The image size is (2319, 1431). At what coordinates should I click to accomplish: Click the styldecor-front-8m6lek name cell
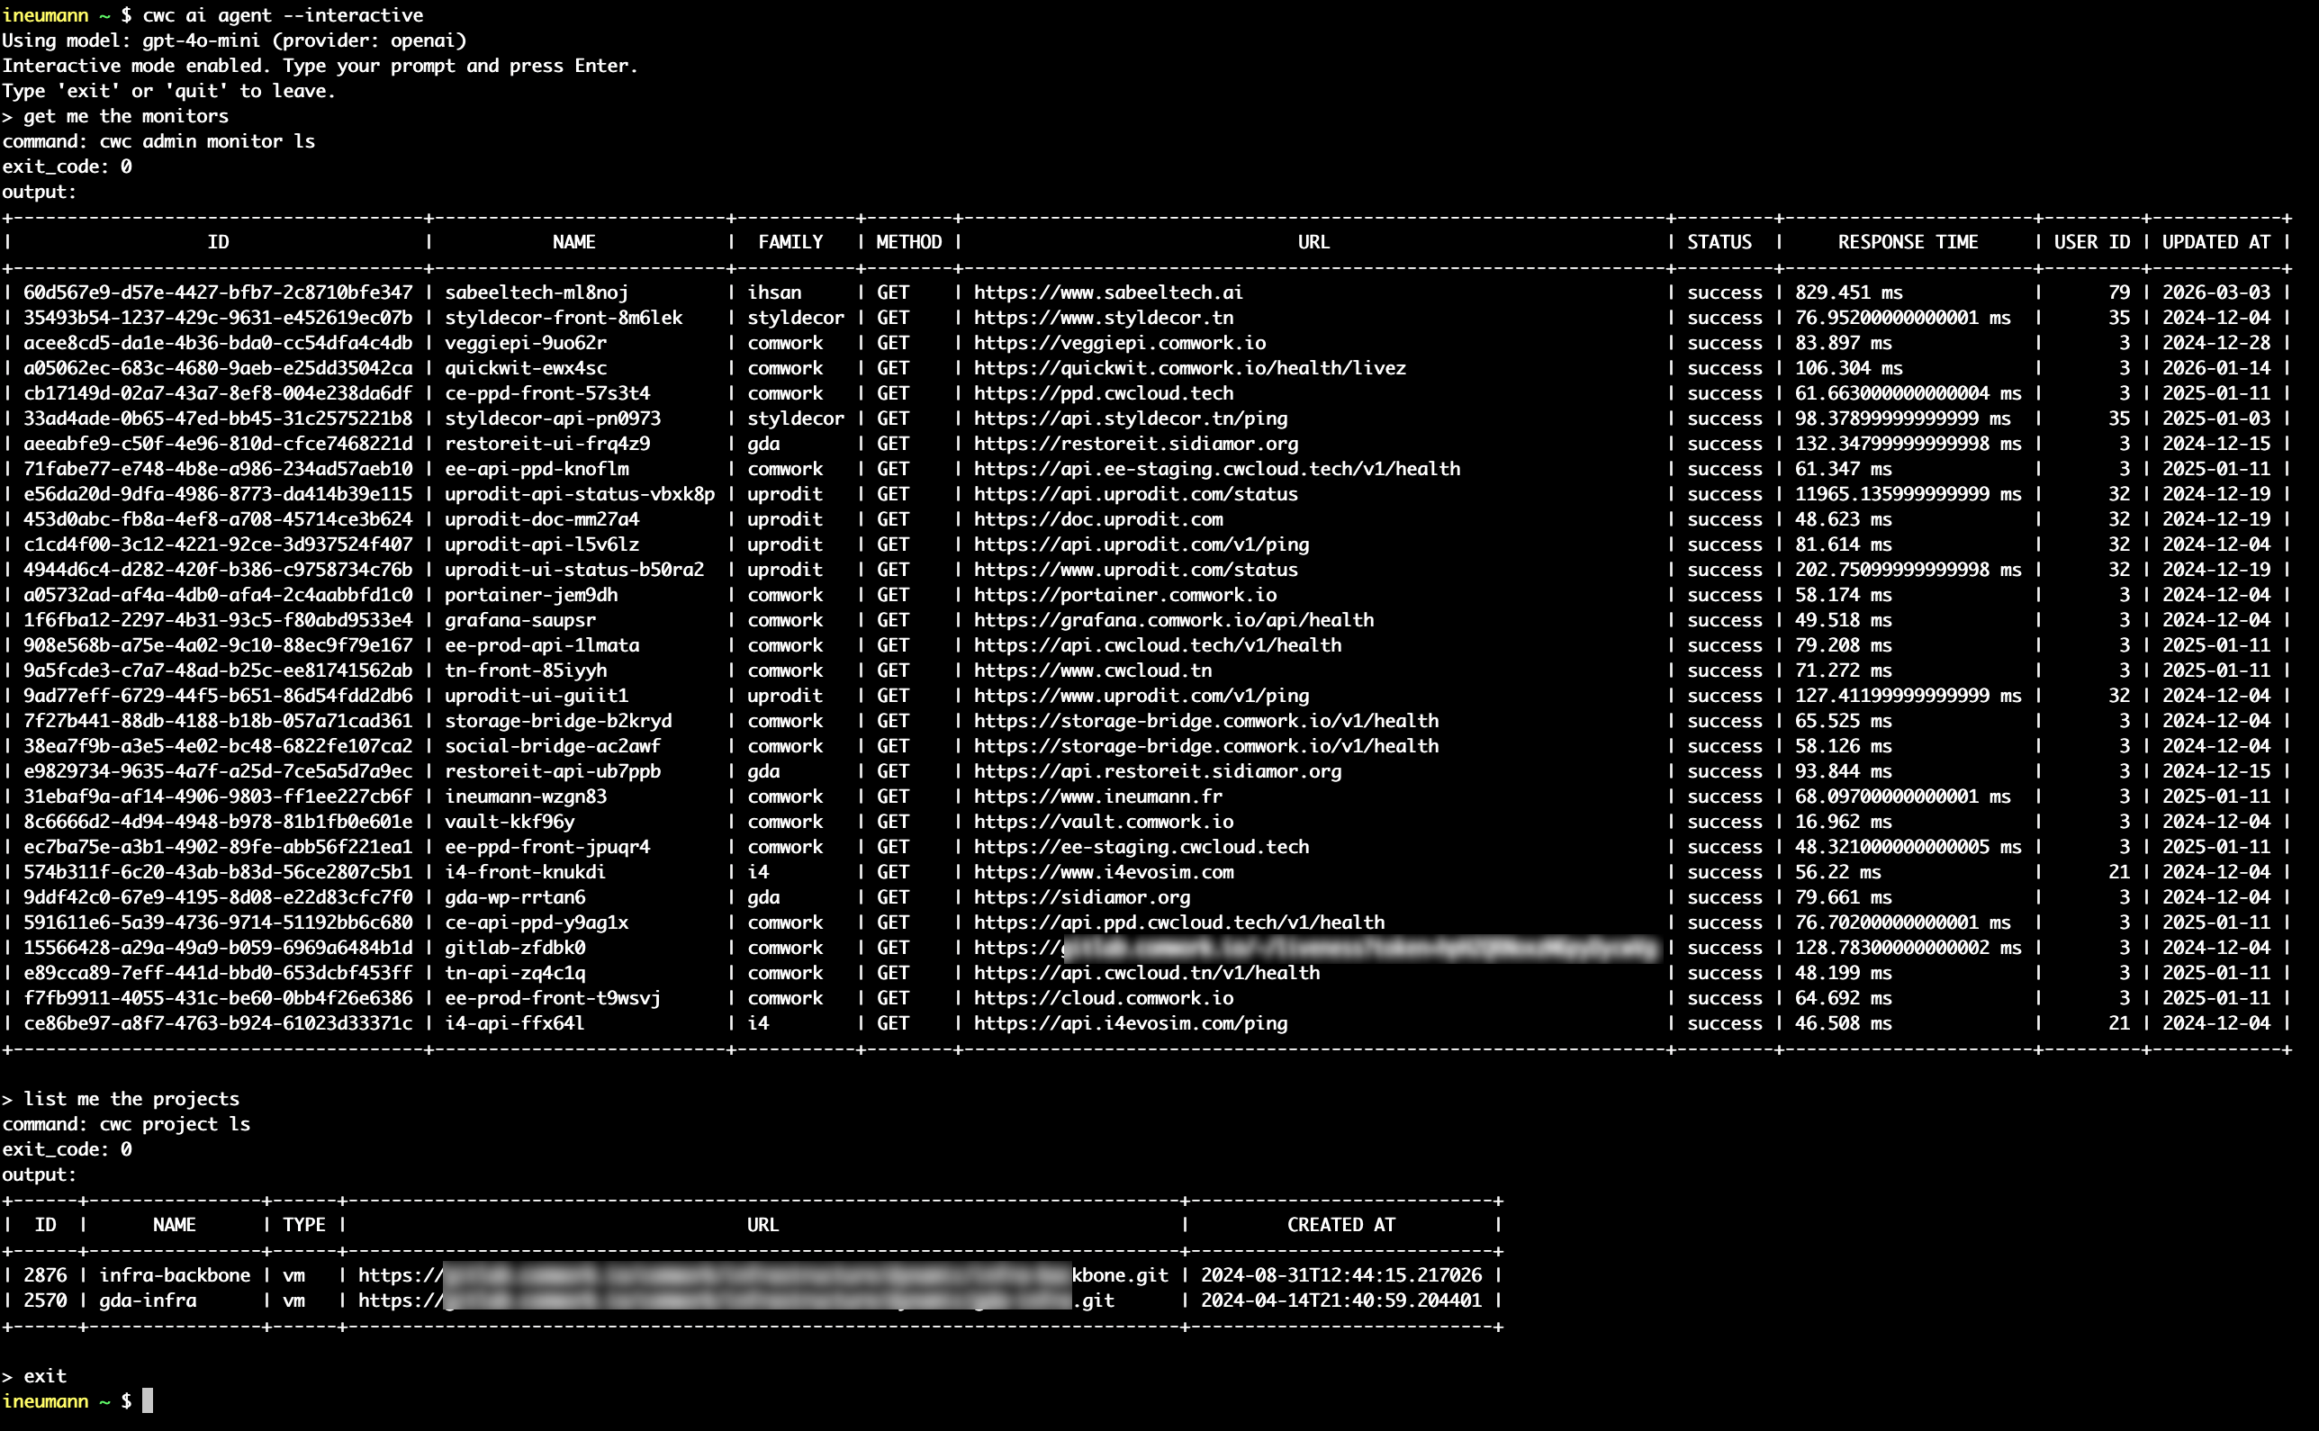pyautogui.click(x=564, y=318)
